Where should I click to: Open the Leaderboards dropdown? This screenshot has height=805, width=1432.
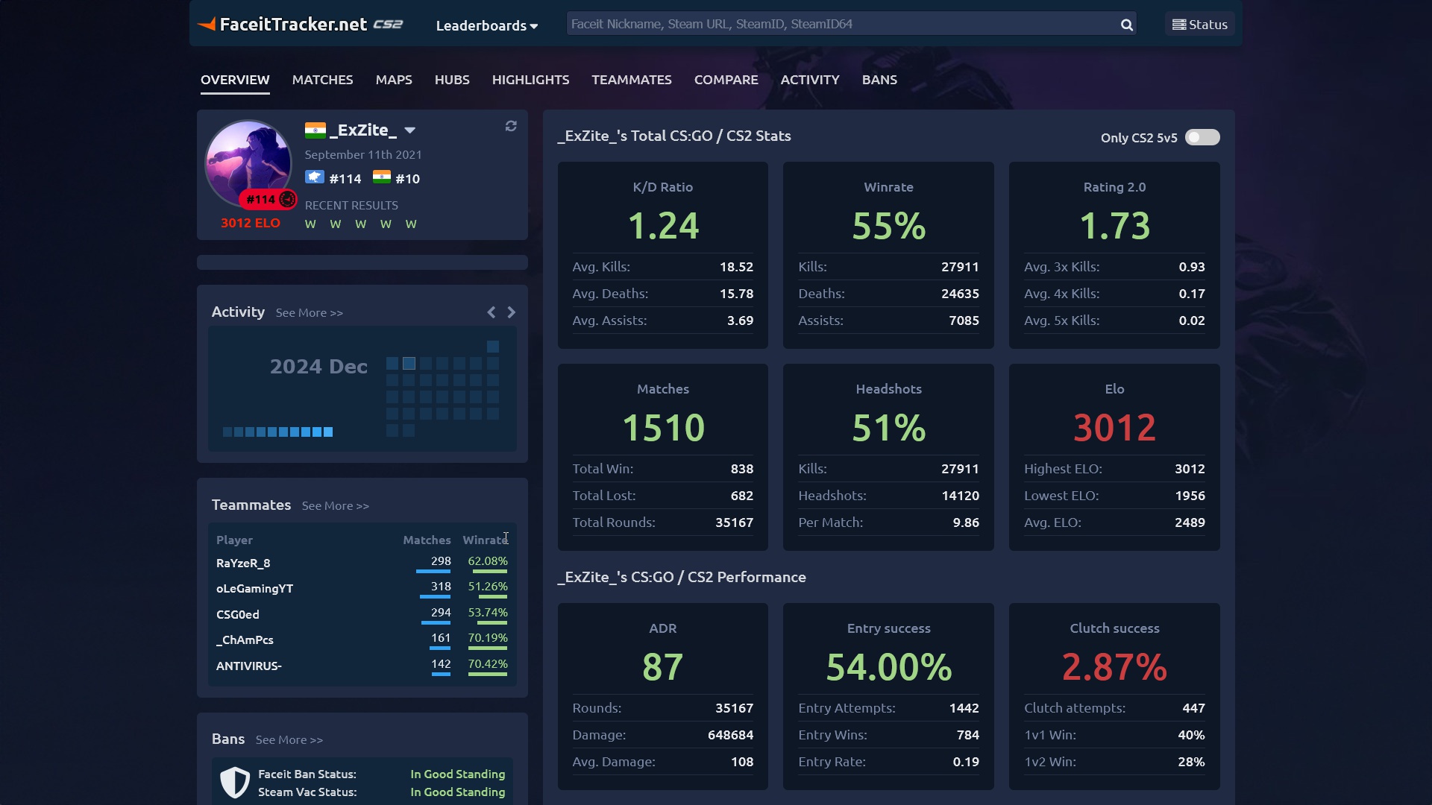(486, 25)
